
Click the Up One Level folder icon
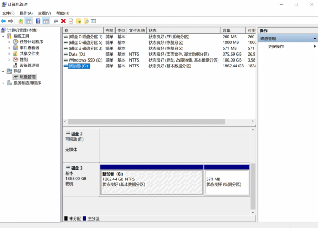point(21,21)
